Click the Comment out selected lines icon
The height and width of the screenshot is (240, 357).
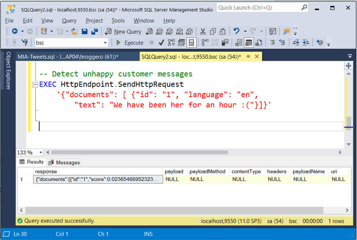(272, 43)
